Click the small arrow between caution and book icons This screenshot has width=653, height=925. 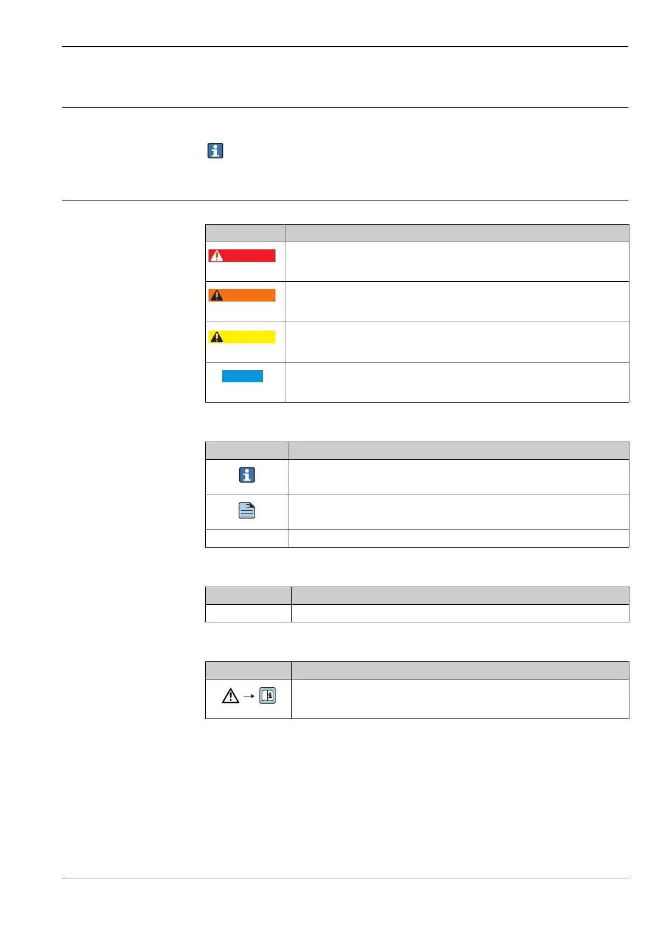249,696
